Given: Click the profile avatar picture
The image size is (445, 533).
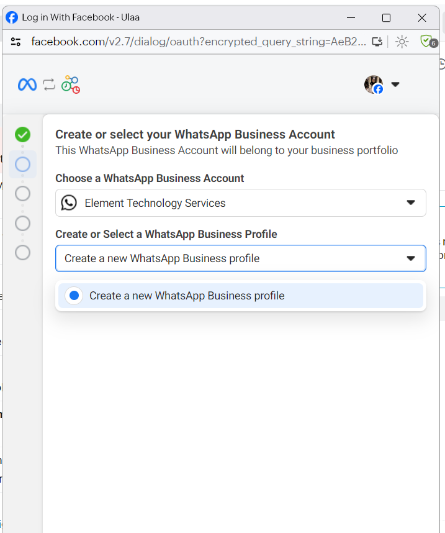Looking at the screenshot, I should 374,84.
